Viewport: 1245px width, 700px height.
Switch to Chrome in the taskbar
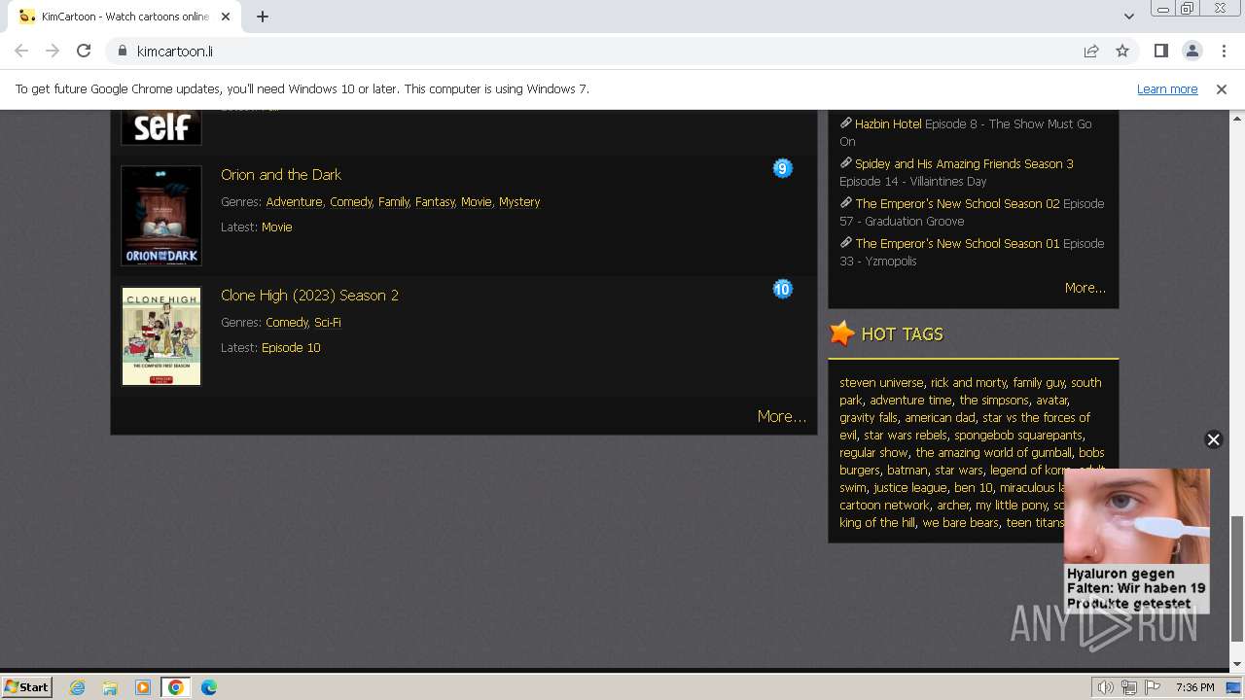[x=176, y=687]
